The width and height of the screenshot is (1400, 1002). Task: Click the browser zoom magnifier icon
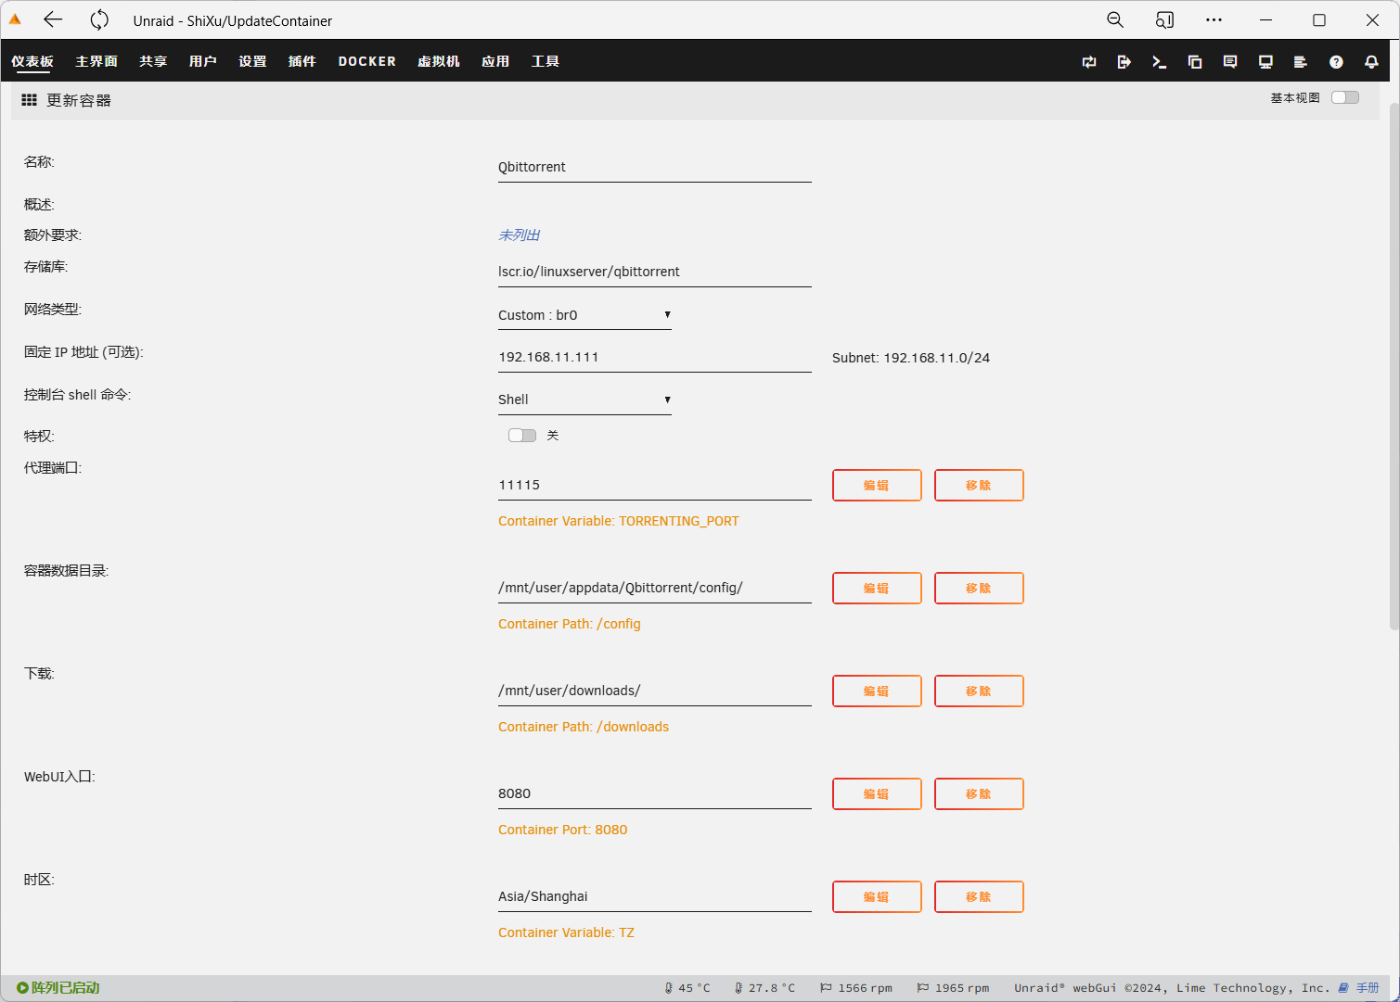1115,20
